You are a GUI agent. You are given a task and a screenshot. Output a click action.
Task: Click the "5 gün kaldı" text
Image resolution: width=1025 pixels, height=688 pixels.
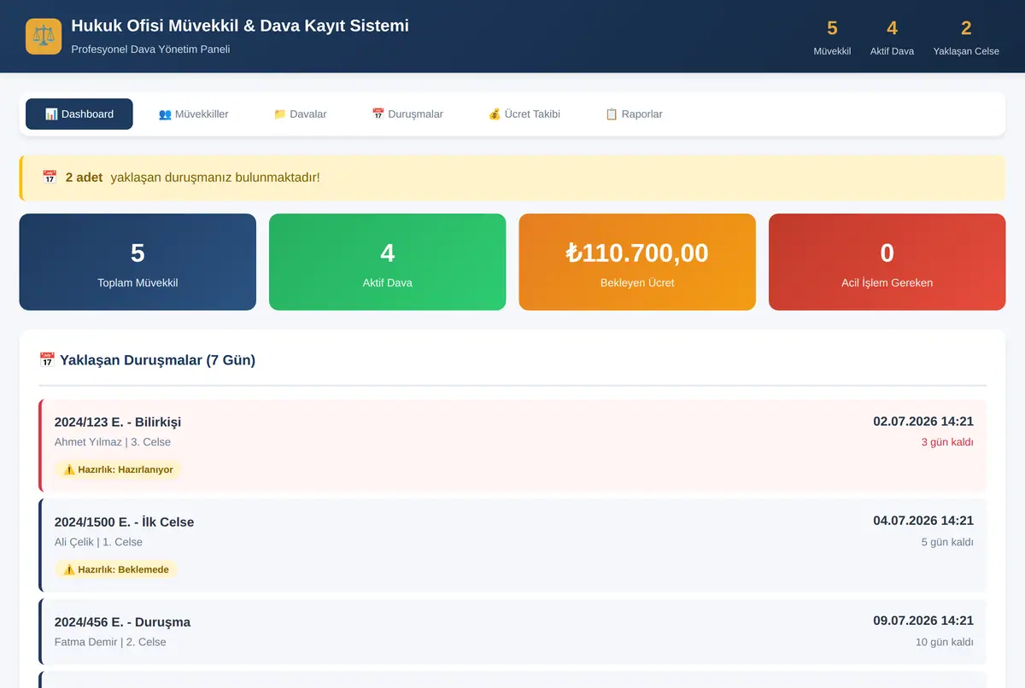947,542
